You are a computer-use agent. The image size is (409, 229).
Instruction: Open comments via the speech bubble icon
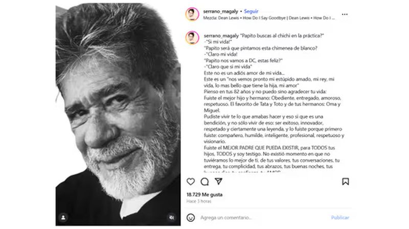pos(204,182)
